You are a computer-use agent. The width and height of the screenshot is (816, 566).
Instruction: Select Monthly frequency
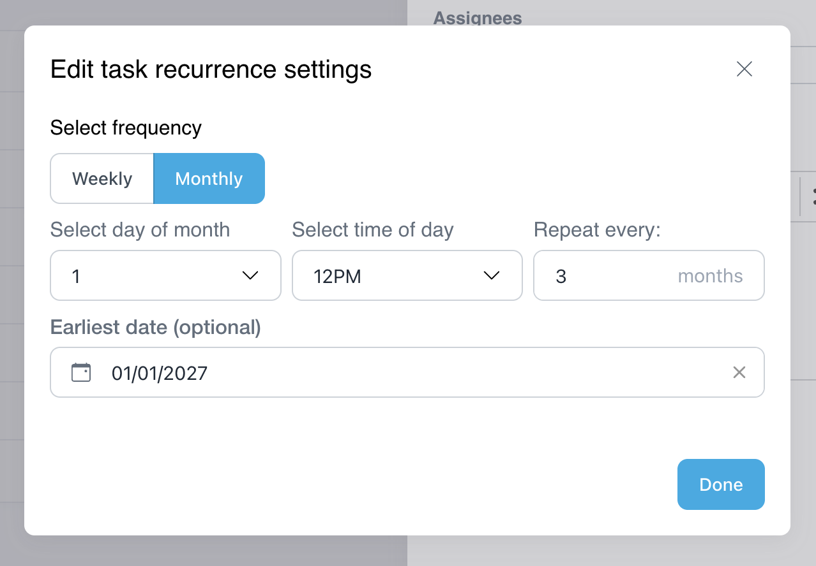pos(209,178)
